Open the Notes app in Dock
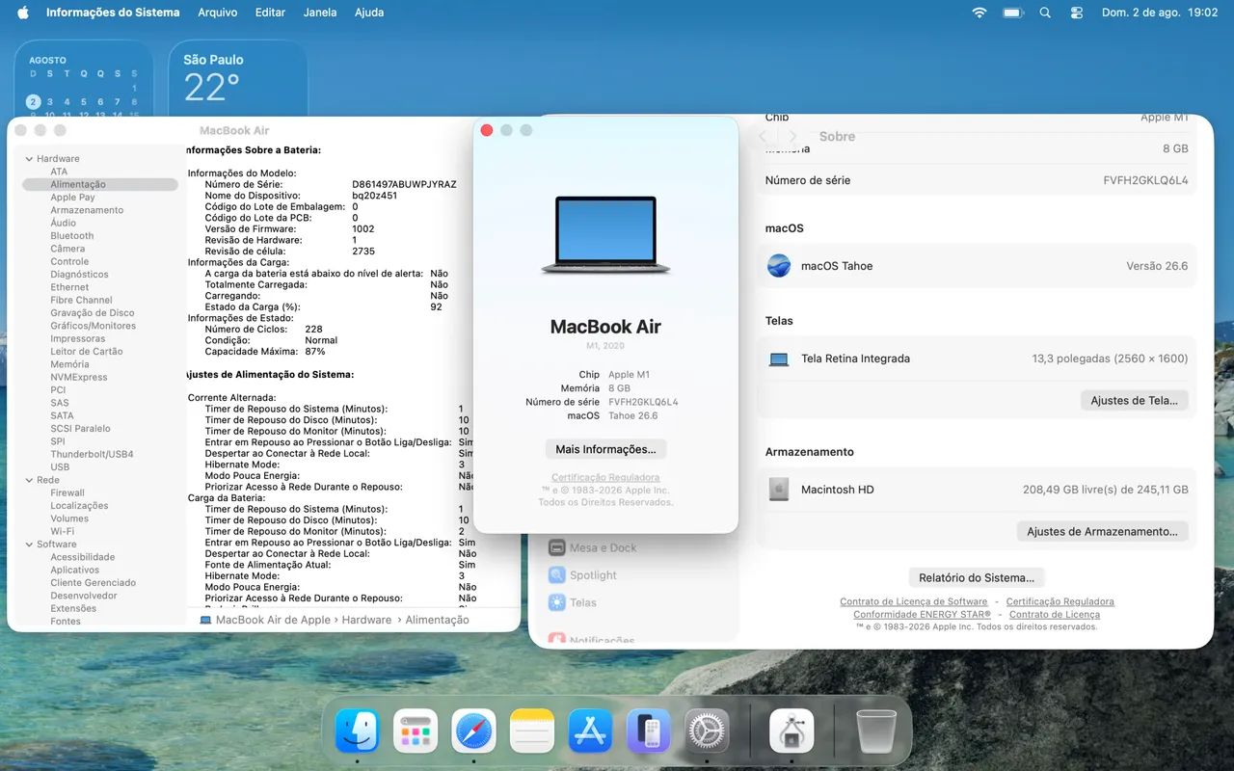The width and height of the screenshot is (1234, 771). pos(532,731)
